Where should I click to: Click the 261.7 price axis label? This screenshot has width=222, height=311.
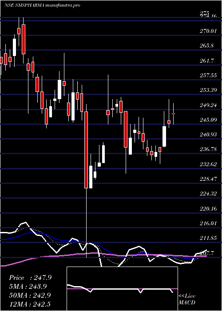coord(207,60)
